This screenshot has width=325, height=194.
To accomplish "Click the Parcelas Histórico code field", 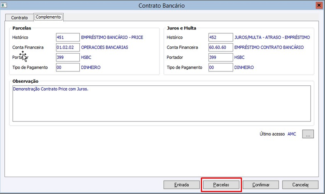I will pos(68,37).
